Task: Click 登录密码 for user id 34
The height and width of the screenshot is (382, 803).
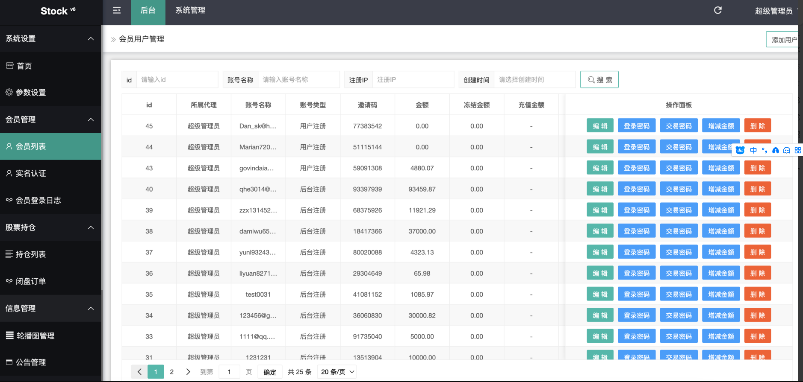Action: pos(637,315)
